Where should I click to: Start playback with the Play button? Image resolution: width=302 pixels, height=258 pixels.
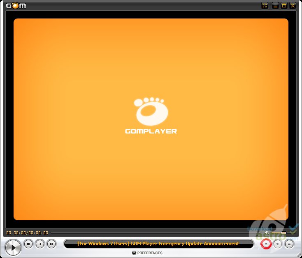pos(13,248)
